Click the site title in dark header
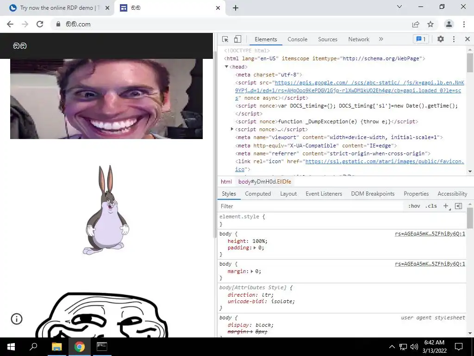 point(19,46)
